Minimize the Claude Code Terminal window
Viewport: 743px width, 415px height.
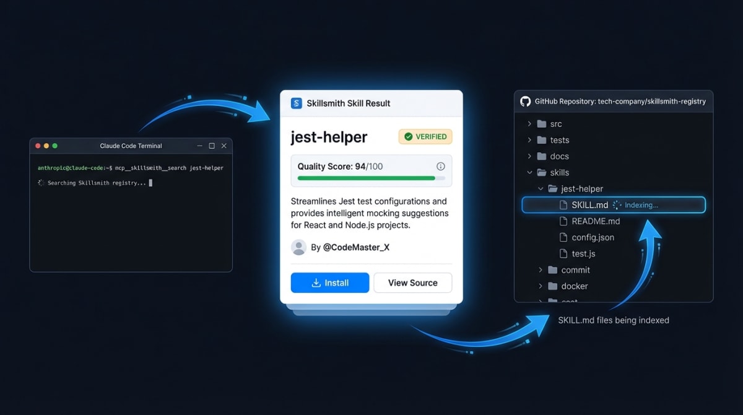click(x=199, y=146)
